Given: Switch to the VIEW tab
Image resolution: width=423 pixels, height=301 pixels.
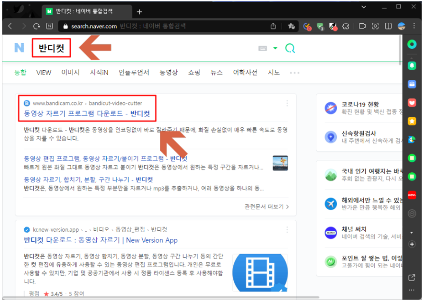Looking at the screenshot, I should (x=44, y=73).
